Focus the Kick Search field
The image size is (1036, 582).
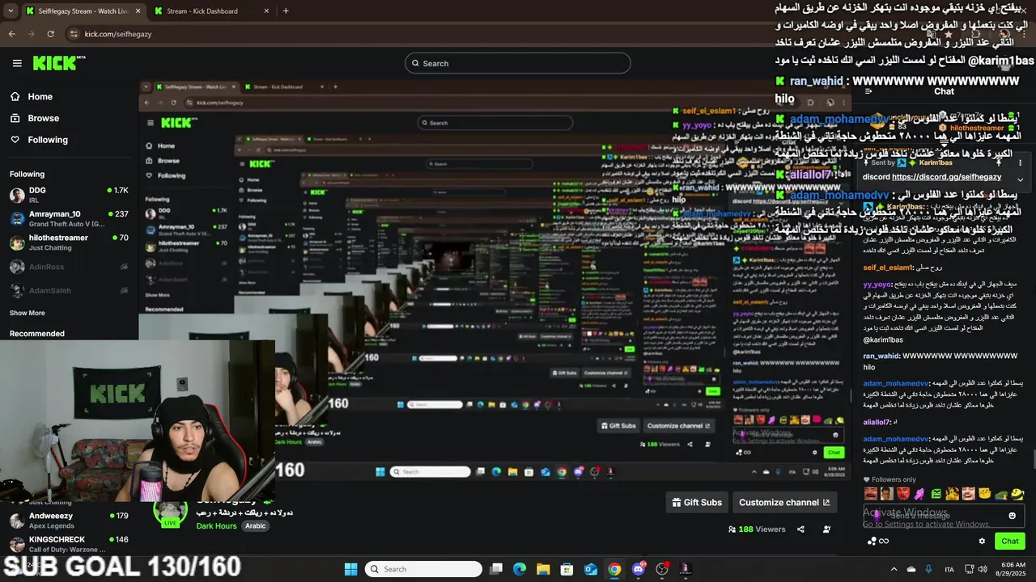click(518, 63)
